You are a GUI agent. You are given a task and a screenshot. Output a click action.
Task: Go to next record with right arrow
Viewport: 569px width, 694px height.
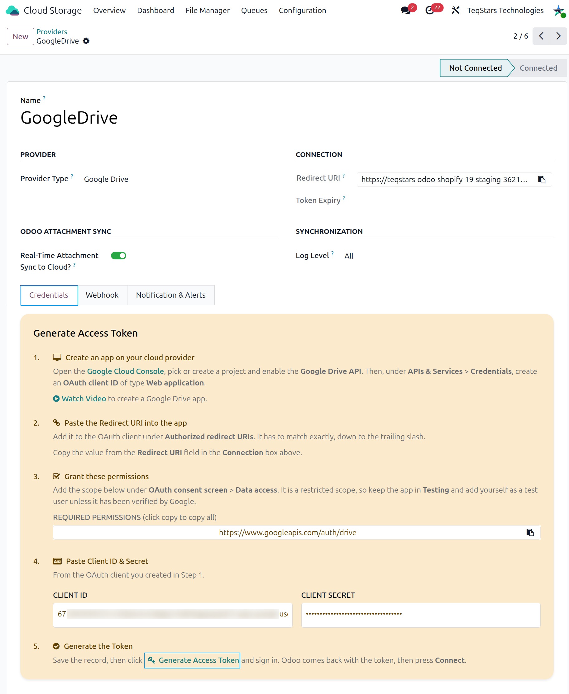[x=558, y=36]
